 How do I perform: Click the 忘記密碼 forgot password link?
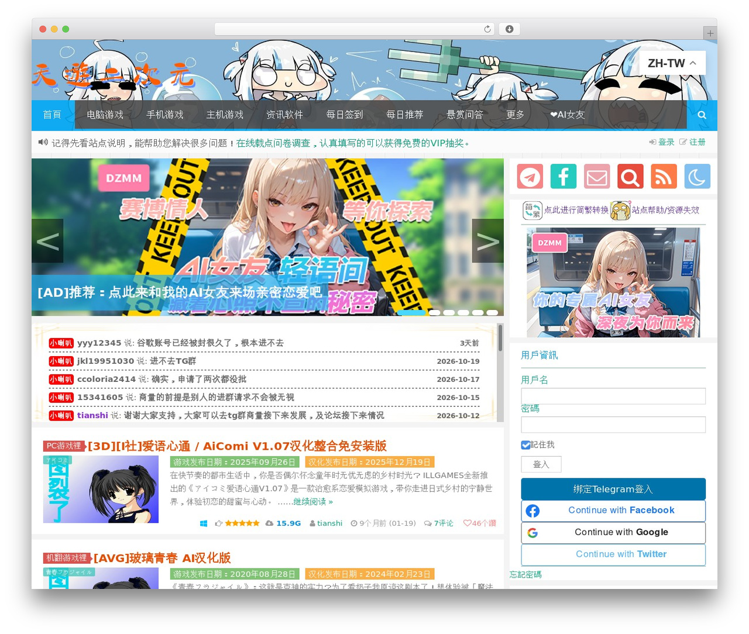coord(525,575)
